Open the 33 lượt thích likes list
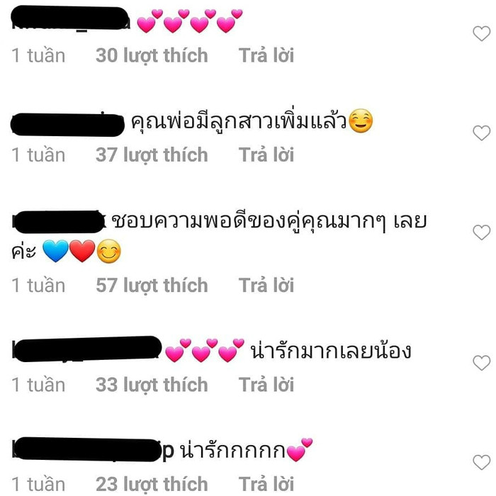This screenshot has width=496, height=496. pyautogui.click(x=152, y=385)
